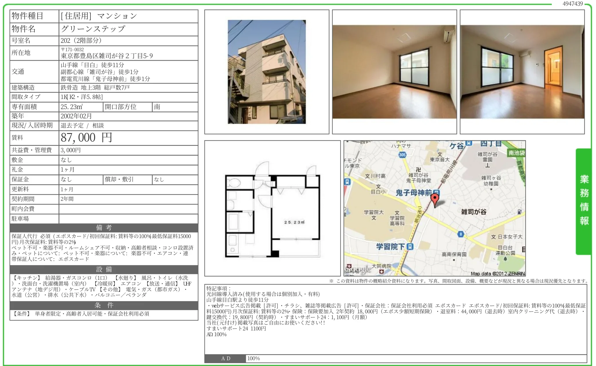
Task: Click the 雑司が谷鬼子母神堂 temple symbol on map
Action: [x=418, y=170]
